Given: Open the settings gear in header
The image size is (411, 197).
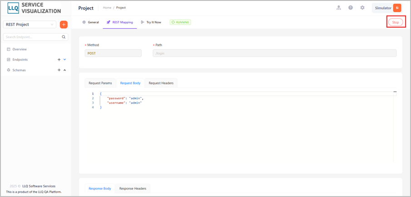Looking at the screenshot, I should point(362,8).
